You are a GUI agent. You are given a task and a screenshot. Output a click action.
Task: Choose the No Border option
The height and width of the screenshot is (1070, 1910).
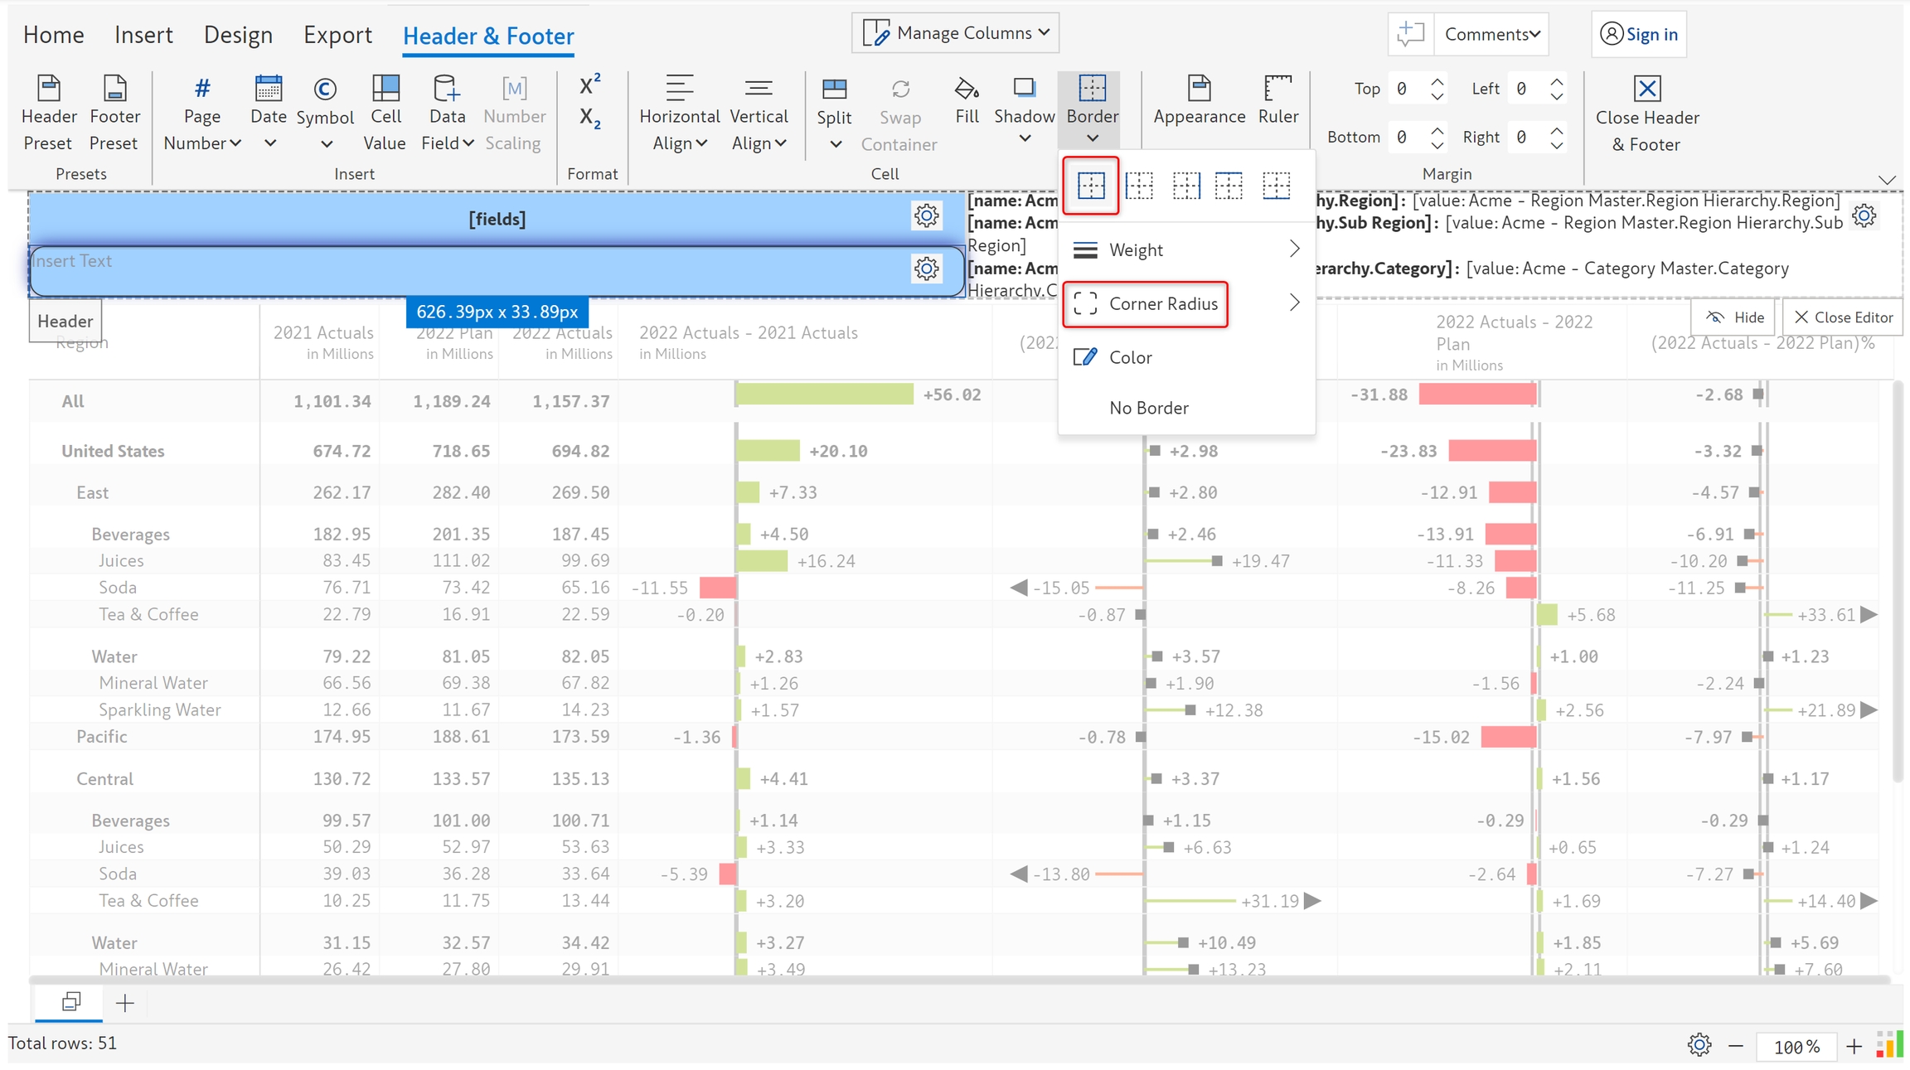pyautogui.click(x=1149, y=408)
